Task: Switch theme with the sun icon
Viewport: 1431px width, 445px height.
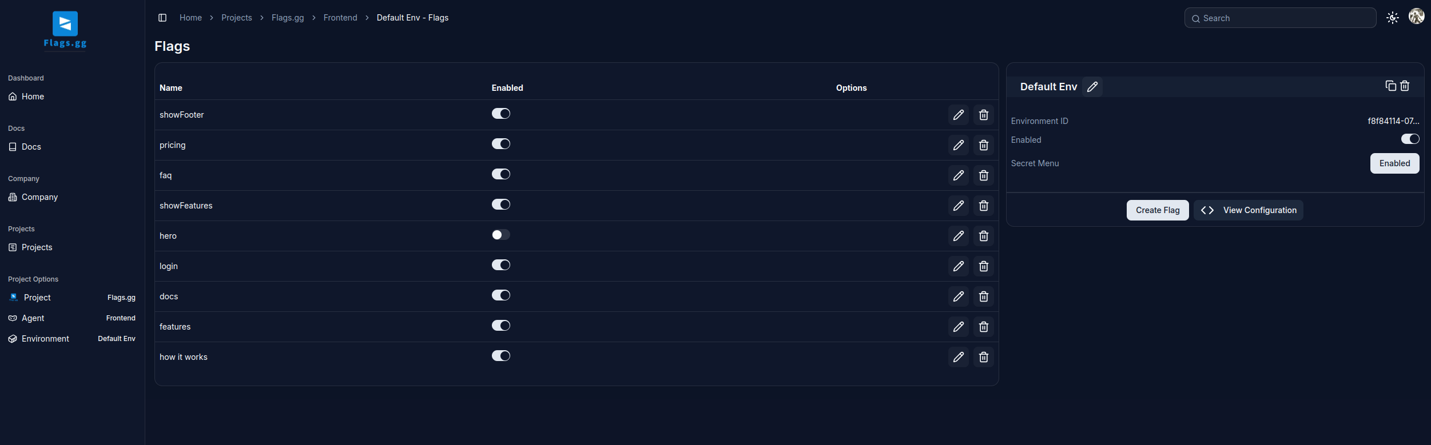Action: [x=1393, y=18]
